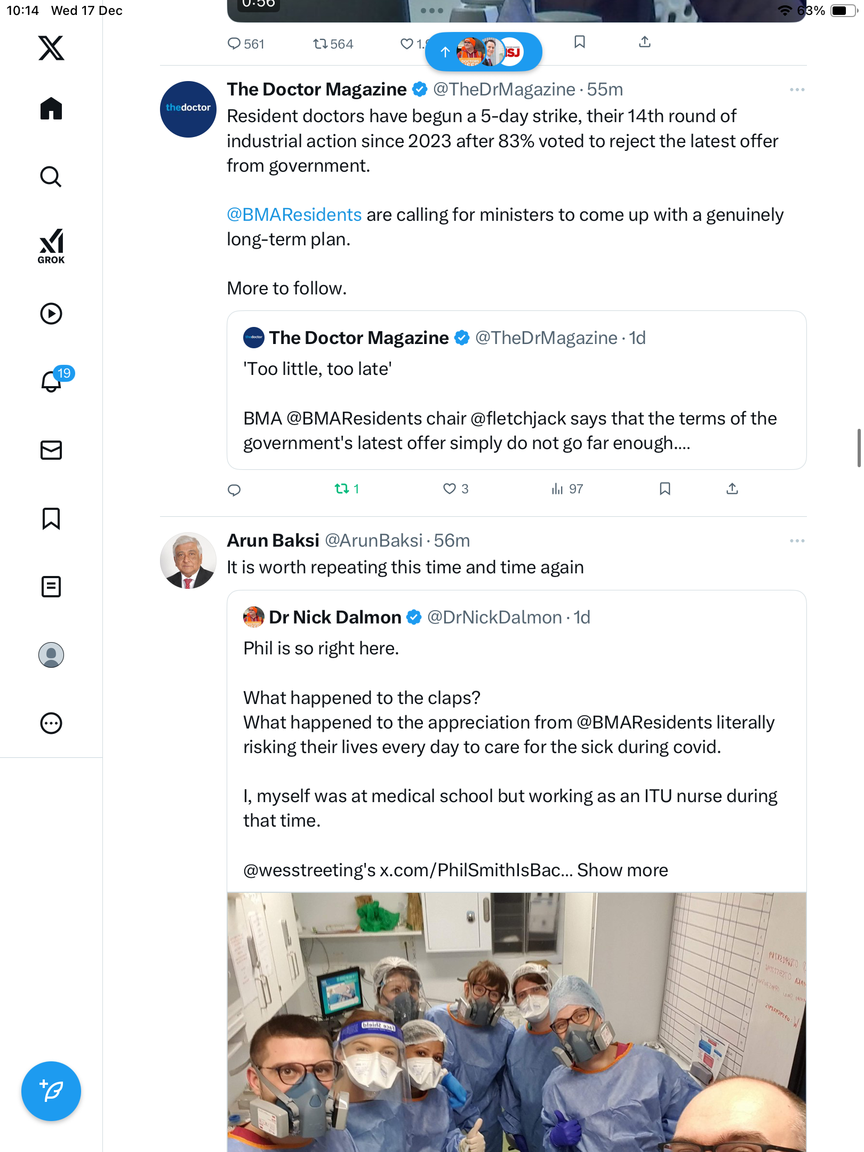
Task: Open the Video tab play icon
Action: [x=51, y=314]
